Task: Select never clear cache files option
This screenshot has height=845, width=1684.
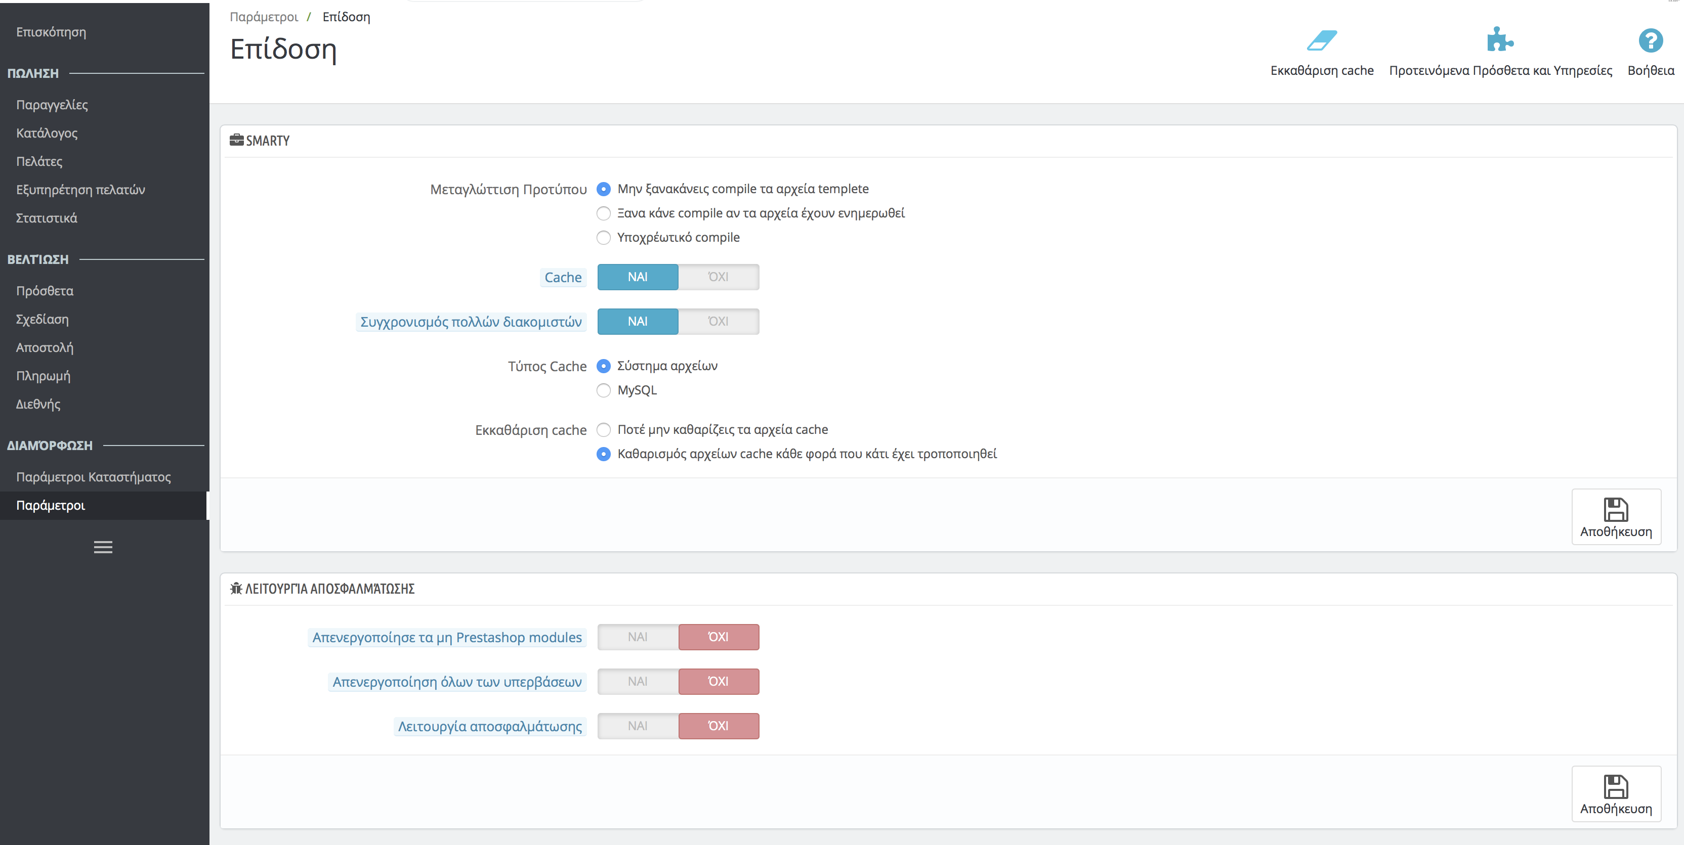Action: [603, 430]
